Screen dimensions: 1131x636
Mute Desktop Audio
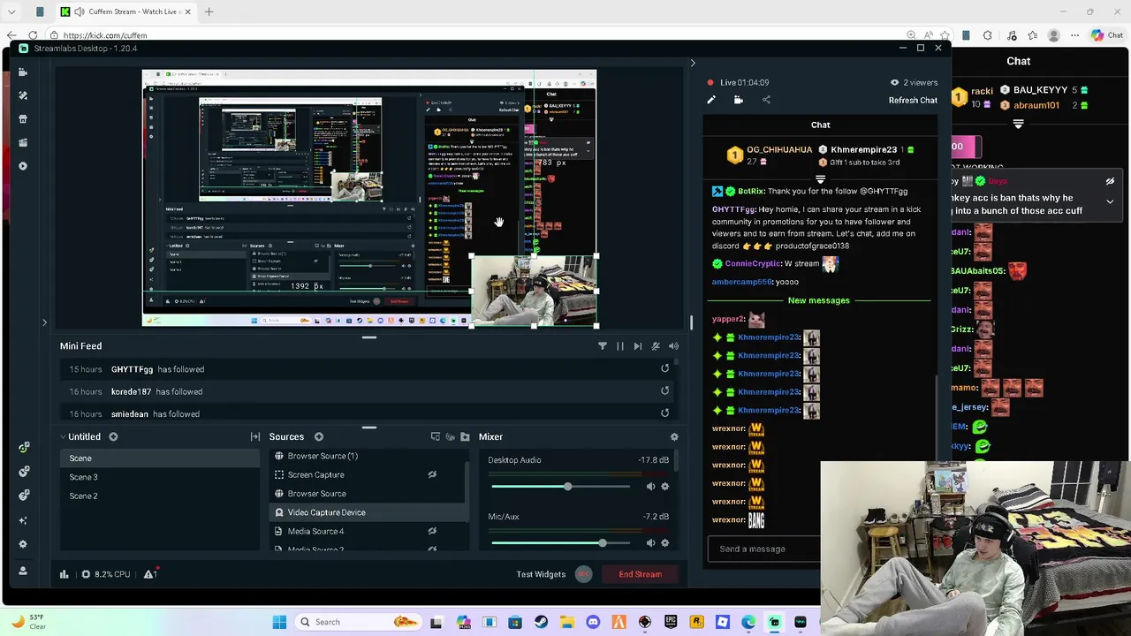pyautogui.click(x=651, y=486)
